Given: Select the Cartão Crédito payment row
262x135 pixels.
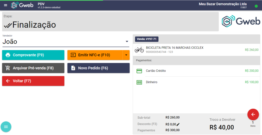Looking at the screenshot, I should tap(196, 71).
